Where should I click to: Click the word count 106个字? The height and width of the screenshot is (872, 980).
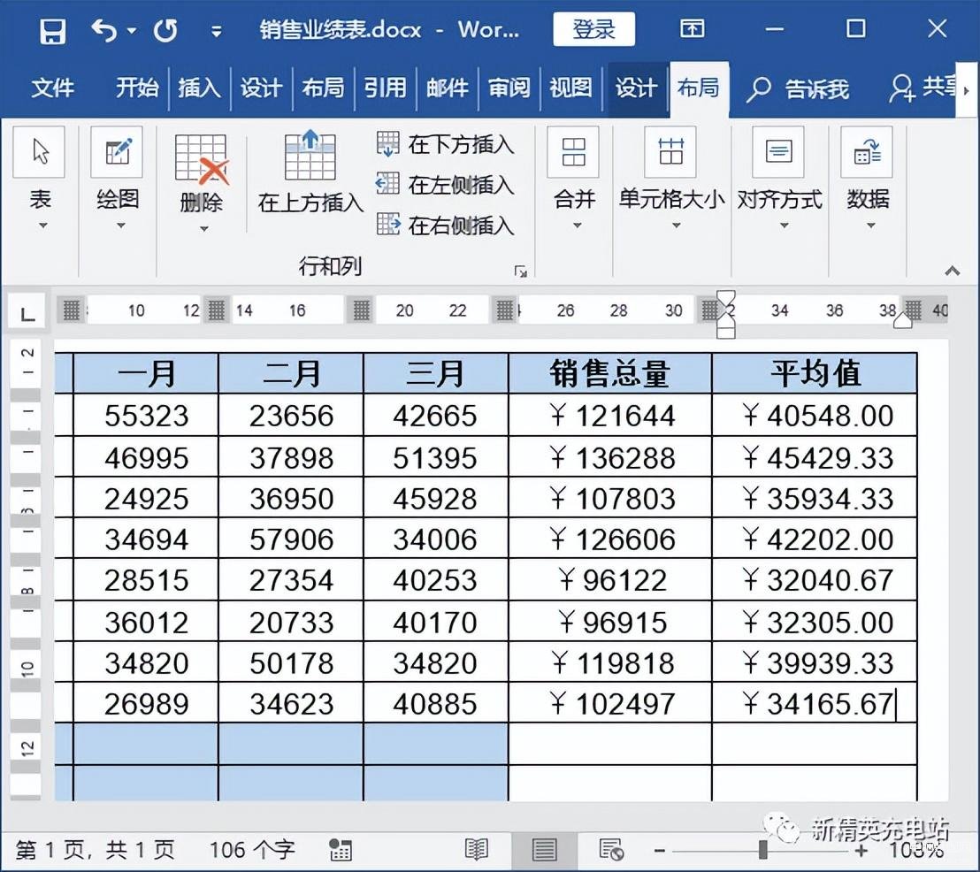[x=252, y=850]
